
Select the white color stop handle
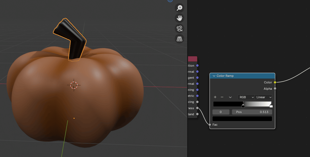[x=271, y=106]
